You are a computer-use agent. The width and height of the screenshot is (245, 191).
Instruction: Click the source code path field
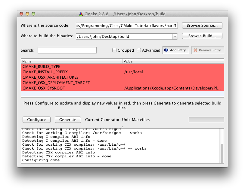coord(127,26)
